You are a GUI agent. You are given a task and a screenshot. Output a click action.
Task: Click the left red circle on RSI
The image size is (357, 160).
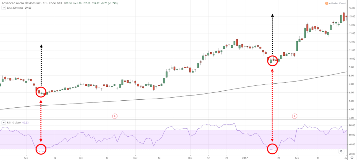tap(41, 149)
